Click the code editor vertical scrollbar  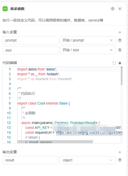[x=122, y=76]
